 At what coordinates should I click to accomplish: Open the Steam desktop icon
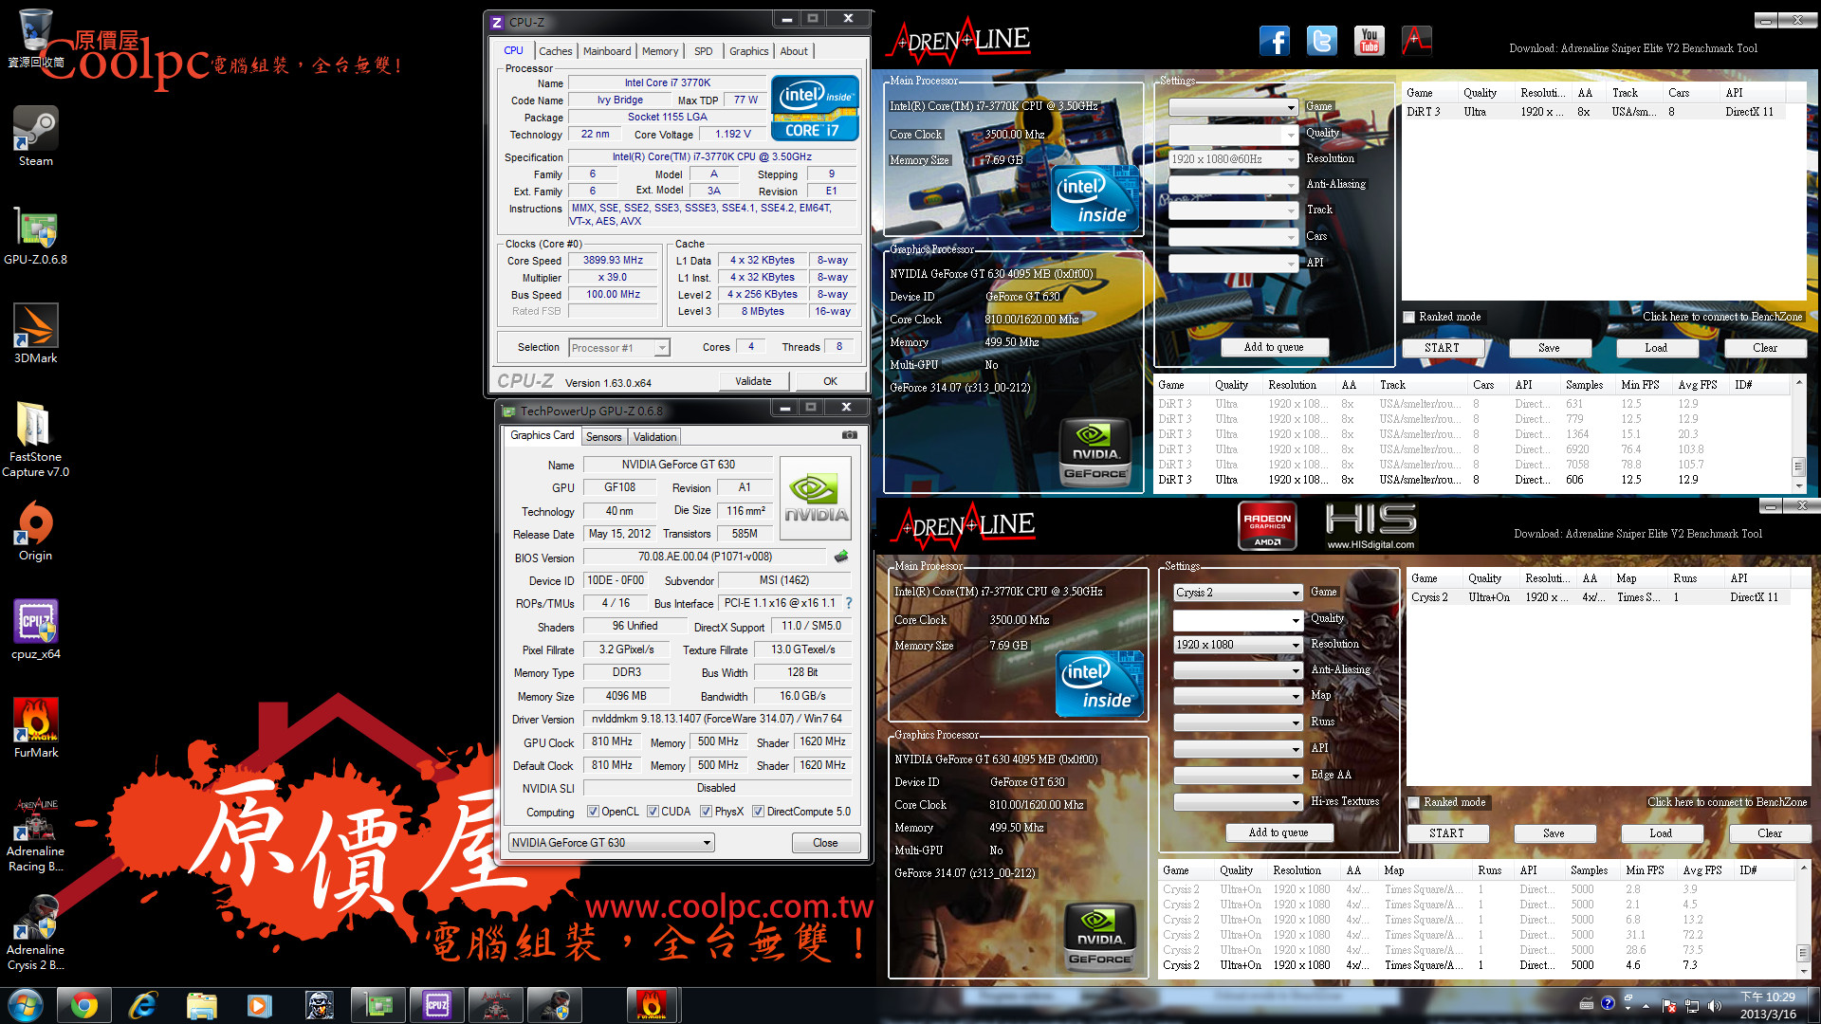point(36,137)
